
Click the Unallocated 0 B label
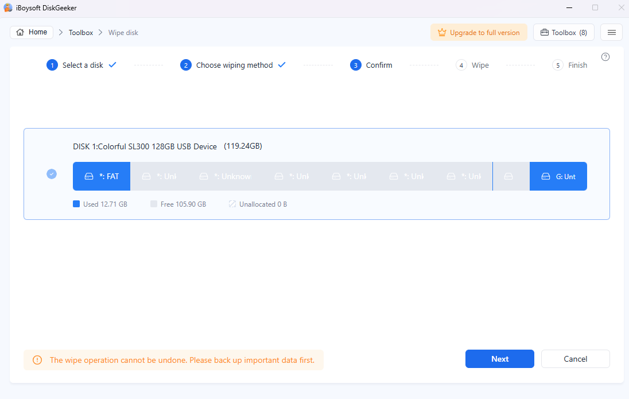[x=263, y=204]
